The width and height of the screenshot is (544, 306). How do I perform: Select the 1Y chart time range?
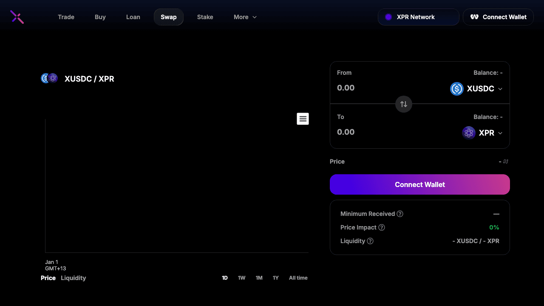pos(275,278)
